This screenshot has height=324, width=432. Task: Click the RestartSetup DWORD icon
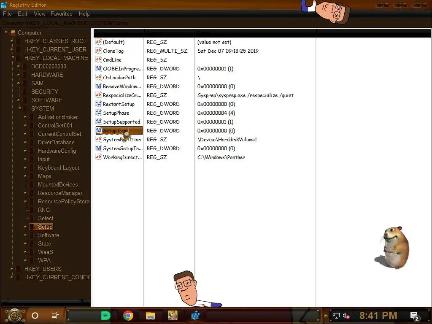(99, 104)
